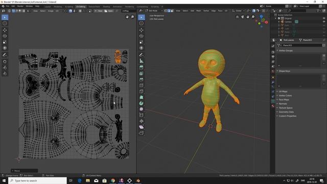Switch to the UV Editing workspace tab

pos(81,7)
